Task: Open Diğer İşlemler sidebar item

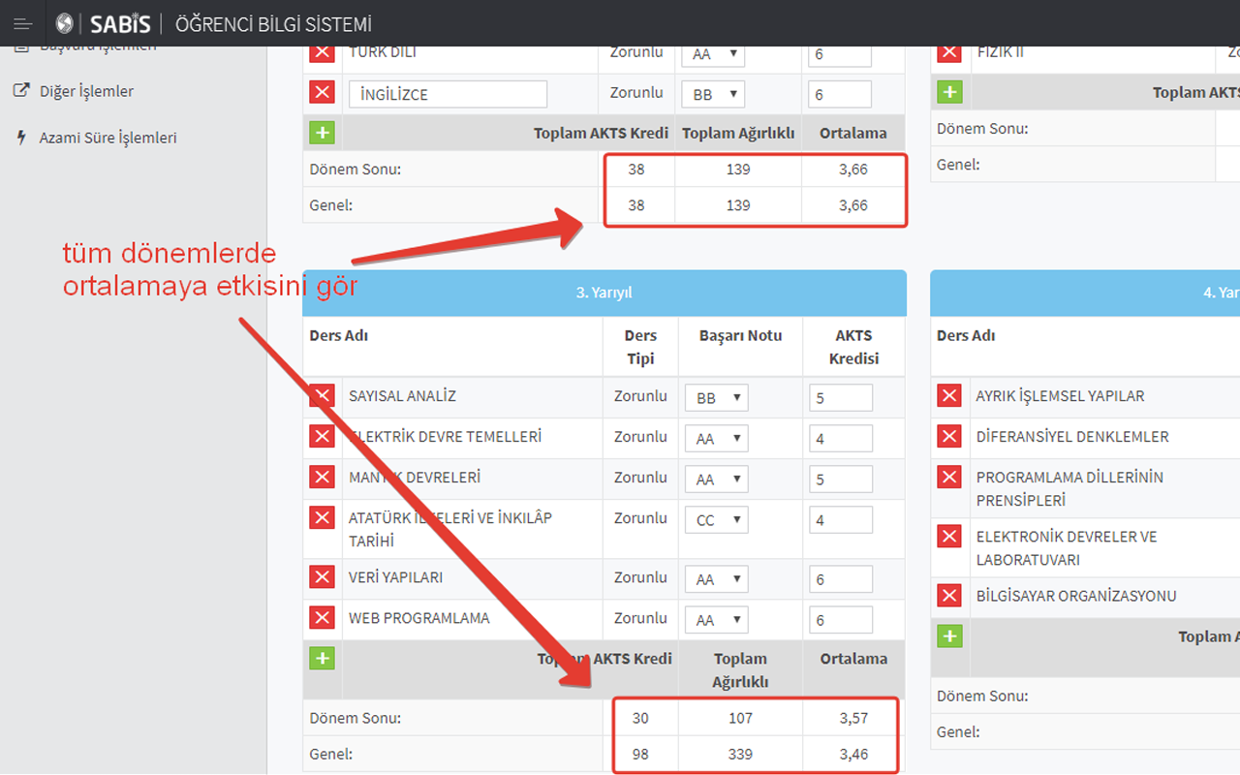Action: pyautogui.click(x=86, y=91)
